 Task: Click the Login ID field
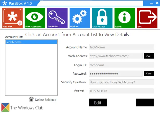click(x=121, y=65)
